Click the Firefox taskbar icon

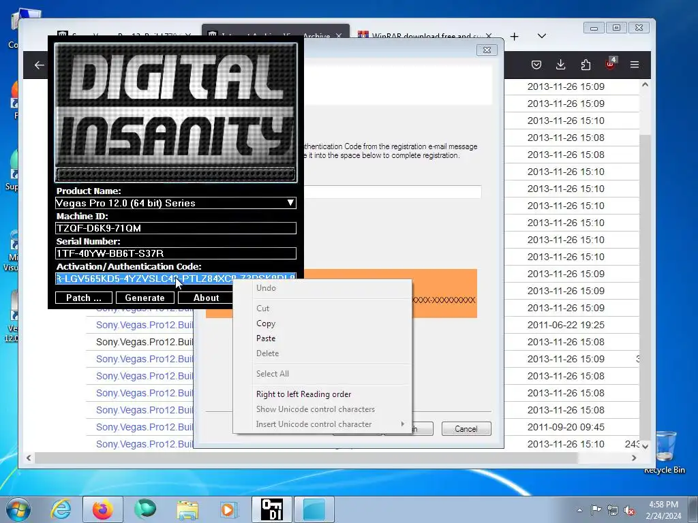tap(103, 509)
